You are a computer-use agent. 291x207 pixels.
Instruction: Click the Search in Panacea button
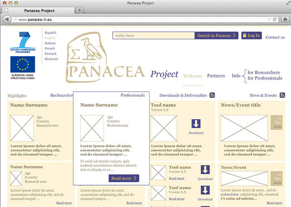coord(216,36)
